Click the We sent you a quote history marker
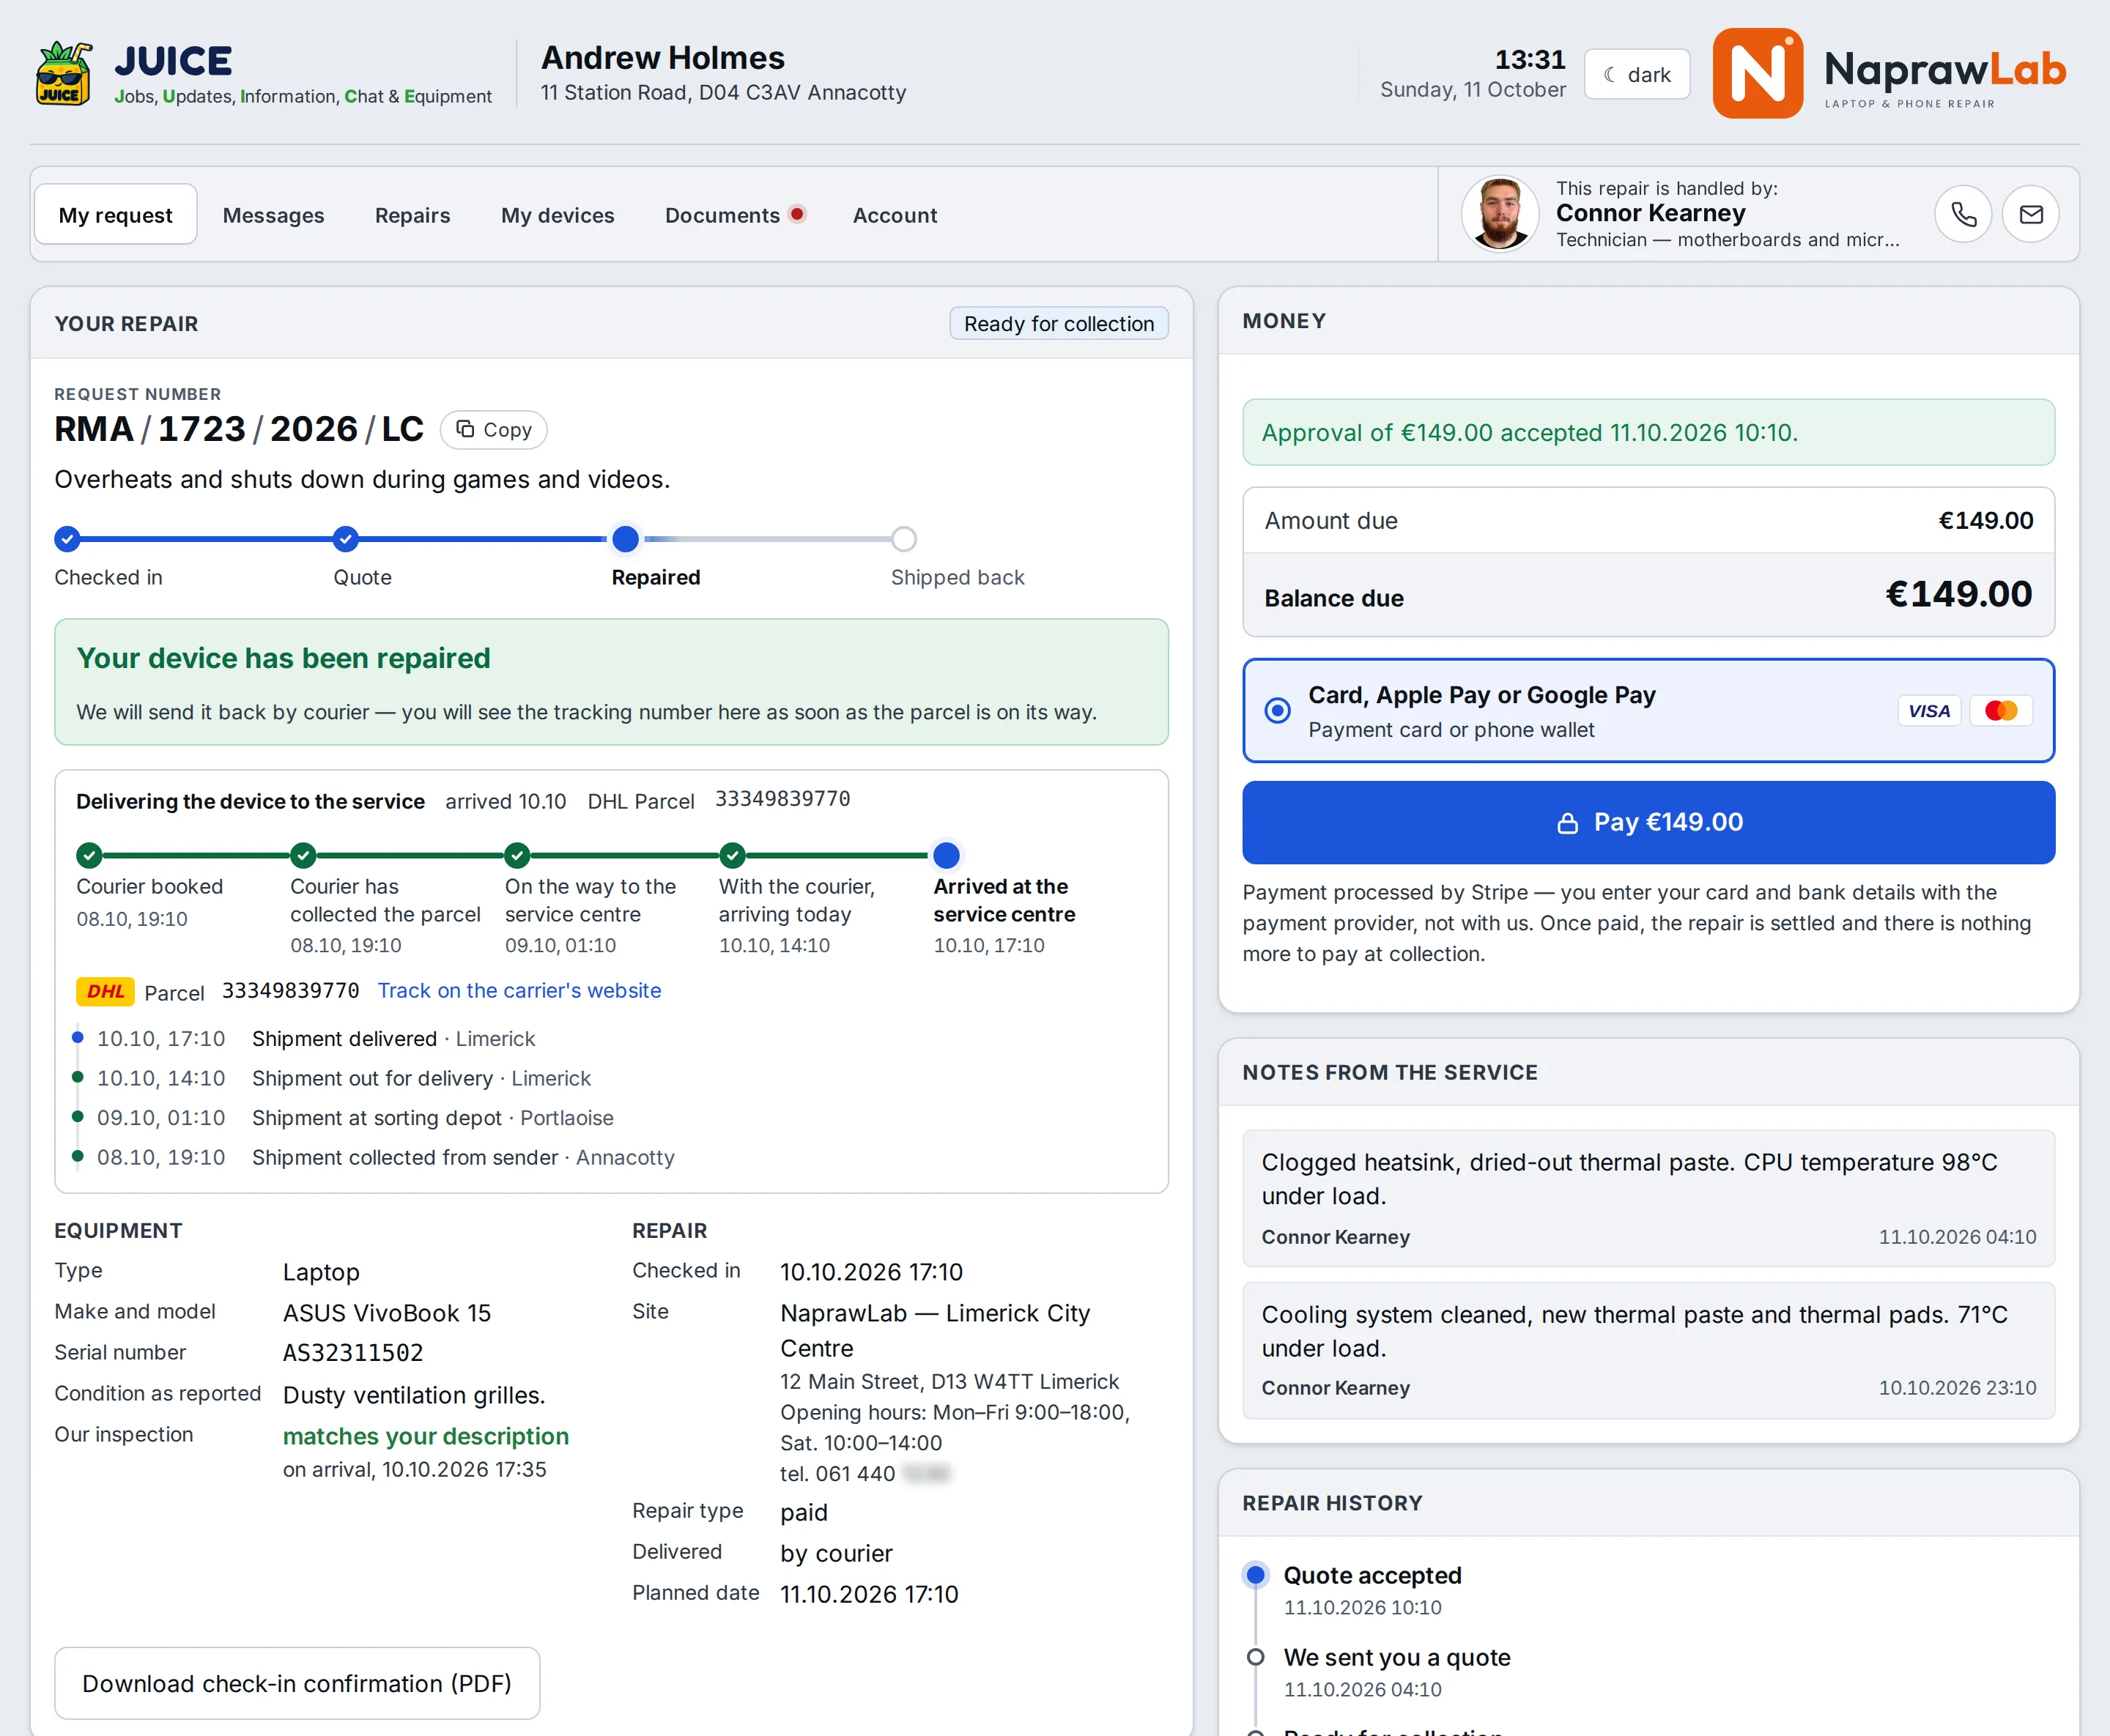The width and height of the screenshot is (2110, 1736). (x=1256, y=1657)
